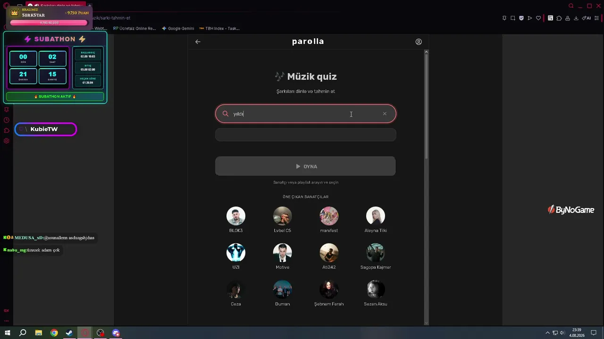Bookmark the page with the heart icon
This screenshot has width=604, height=339.
point(538,18)
